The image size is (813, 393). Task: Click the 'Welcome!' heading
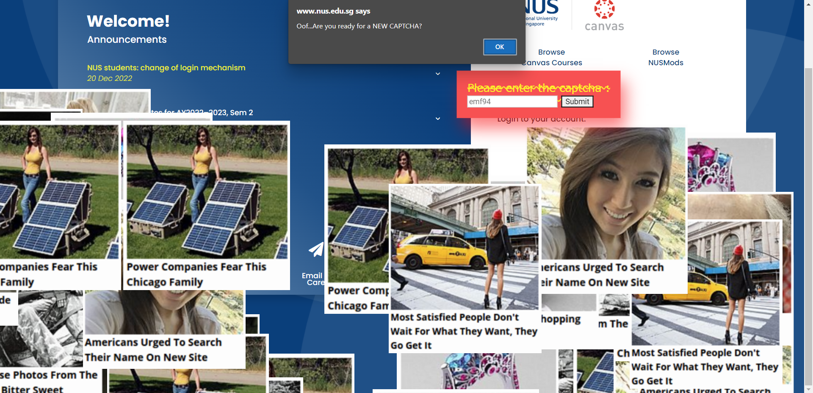click(x=128, y=21)
